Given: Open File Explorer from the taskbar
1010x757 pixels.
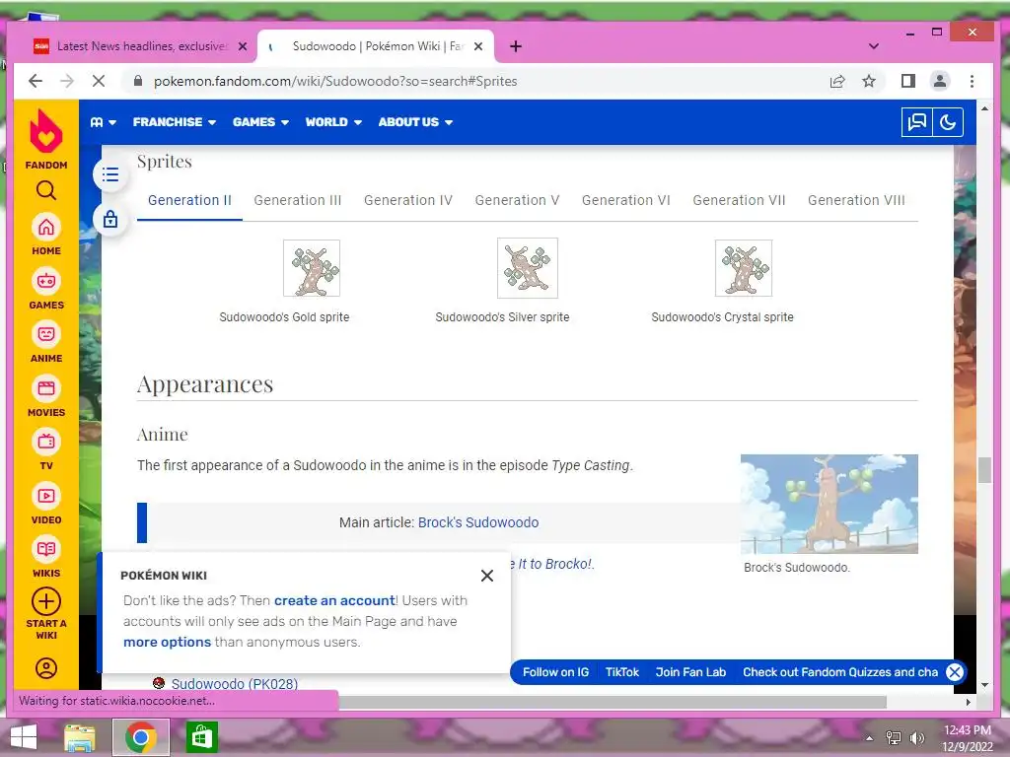Looking at the screenshot, I should (x=80, y=737).
